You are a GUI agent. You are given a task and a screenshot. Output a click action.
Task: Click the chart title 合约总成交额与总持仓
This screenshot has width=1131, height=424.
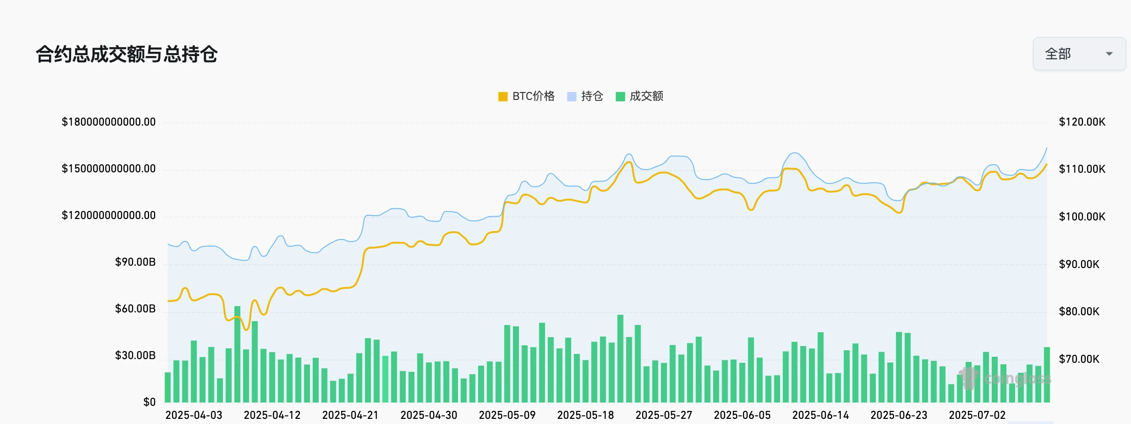127,54
